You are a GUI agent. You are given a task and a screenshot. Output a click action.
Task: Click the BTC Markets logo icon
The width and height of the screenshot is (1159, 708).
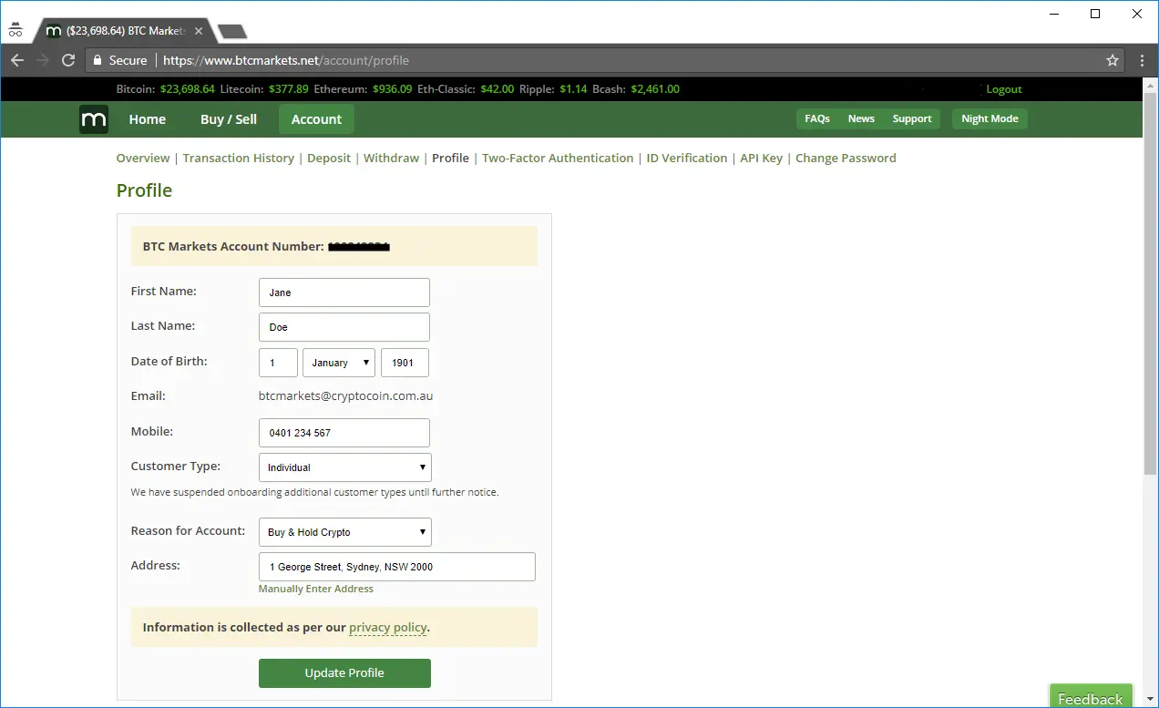(x=94, y=119)
